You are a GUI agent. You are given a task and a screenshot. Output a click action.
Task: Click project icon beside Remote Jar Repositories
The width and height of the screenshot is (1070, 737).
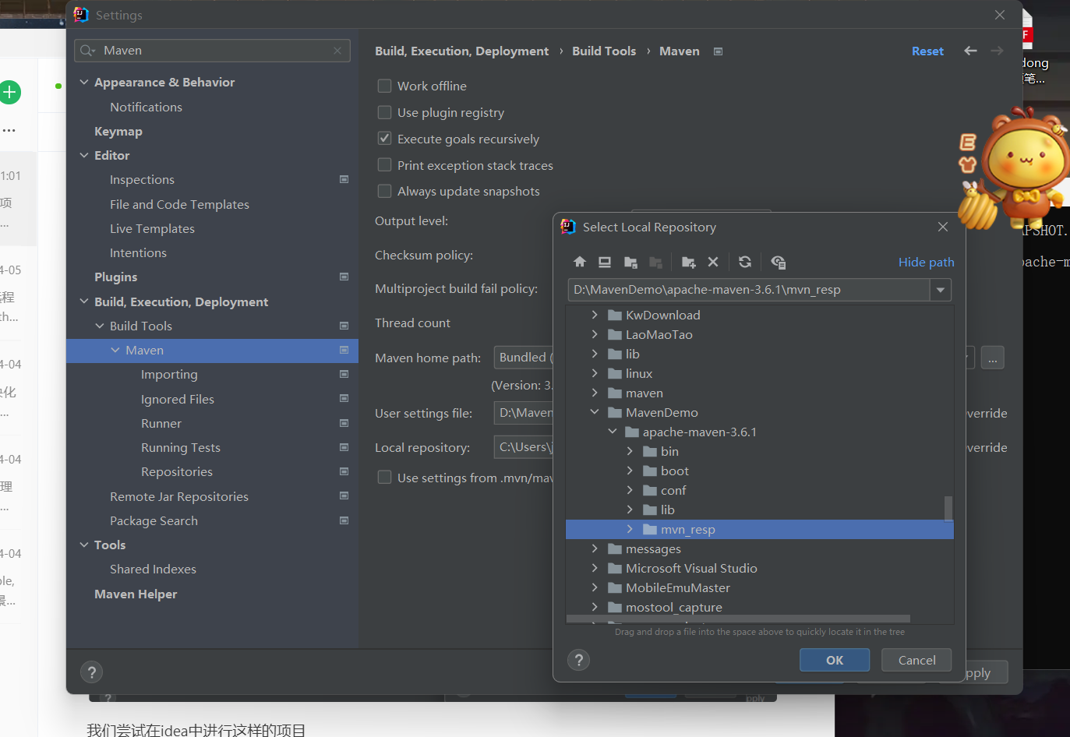coord(344,495)
